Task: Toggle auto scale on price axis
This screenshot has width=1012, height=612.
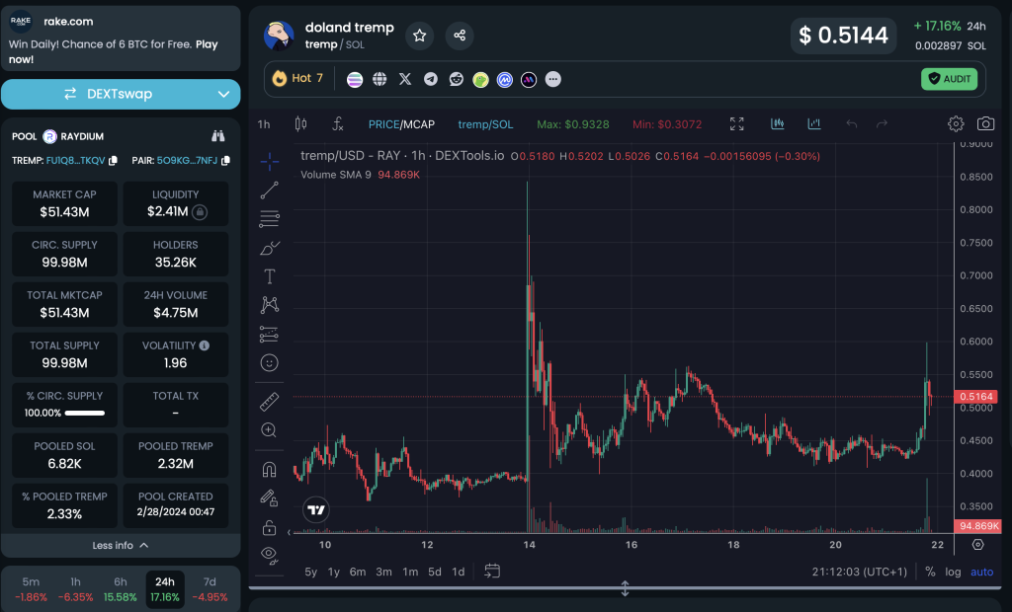Action: click(981, 572)
